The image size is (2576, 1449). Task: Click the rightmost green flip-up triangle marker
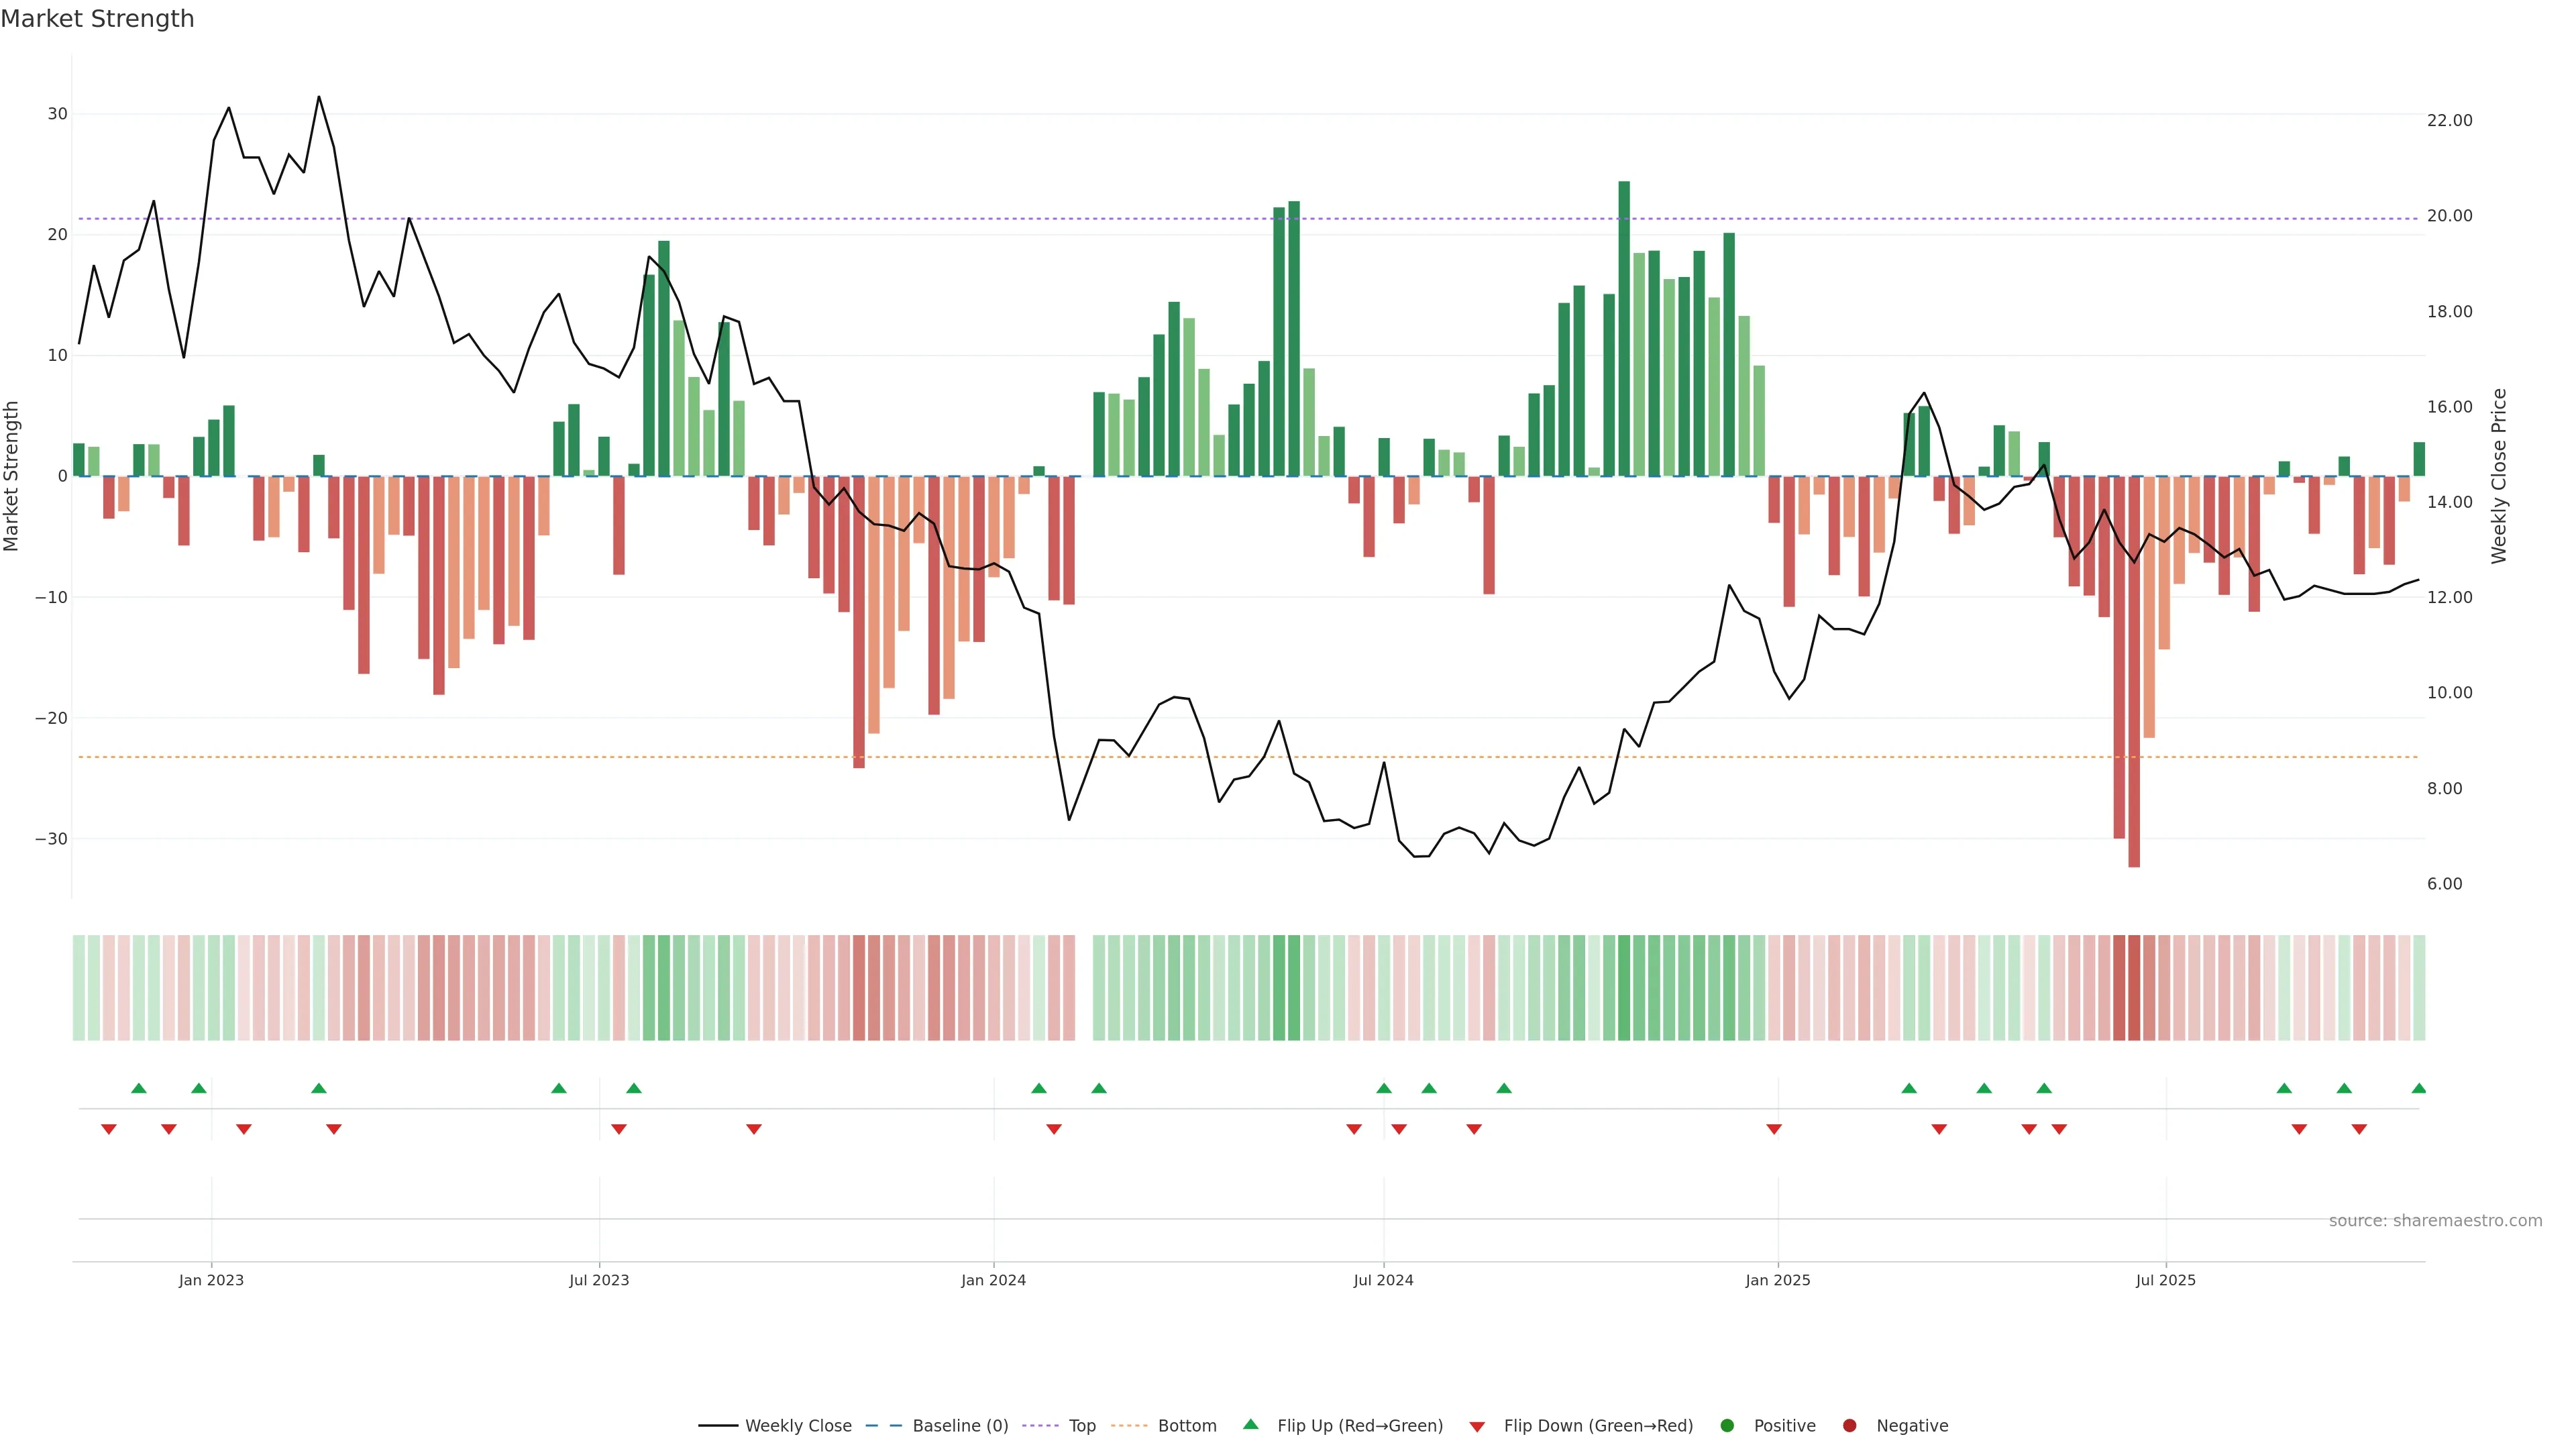click(x=2418, y=1088)
